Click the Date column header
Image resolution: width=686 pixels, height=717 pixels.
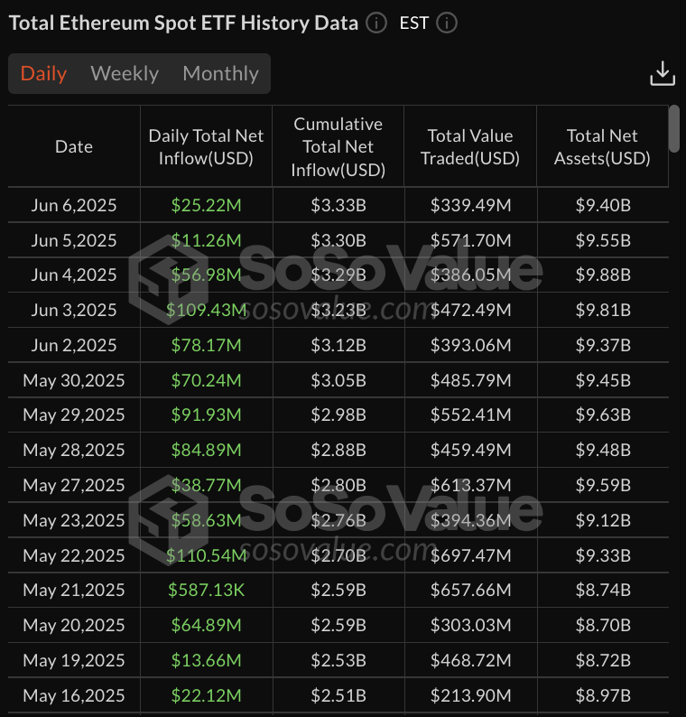coord(74,147)
